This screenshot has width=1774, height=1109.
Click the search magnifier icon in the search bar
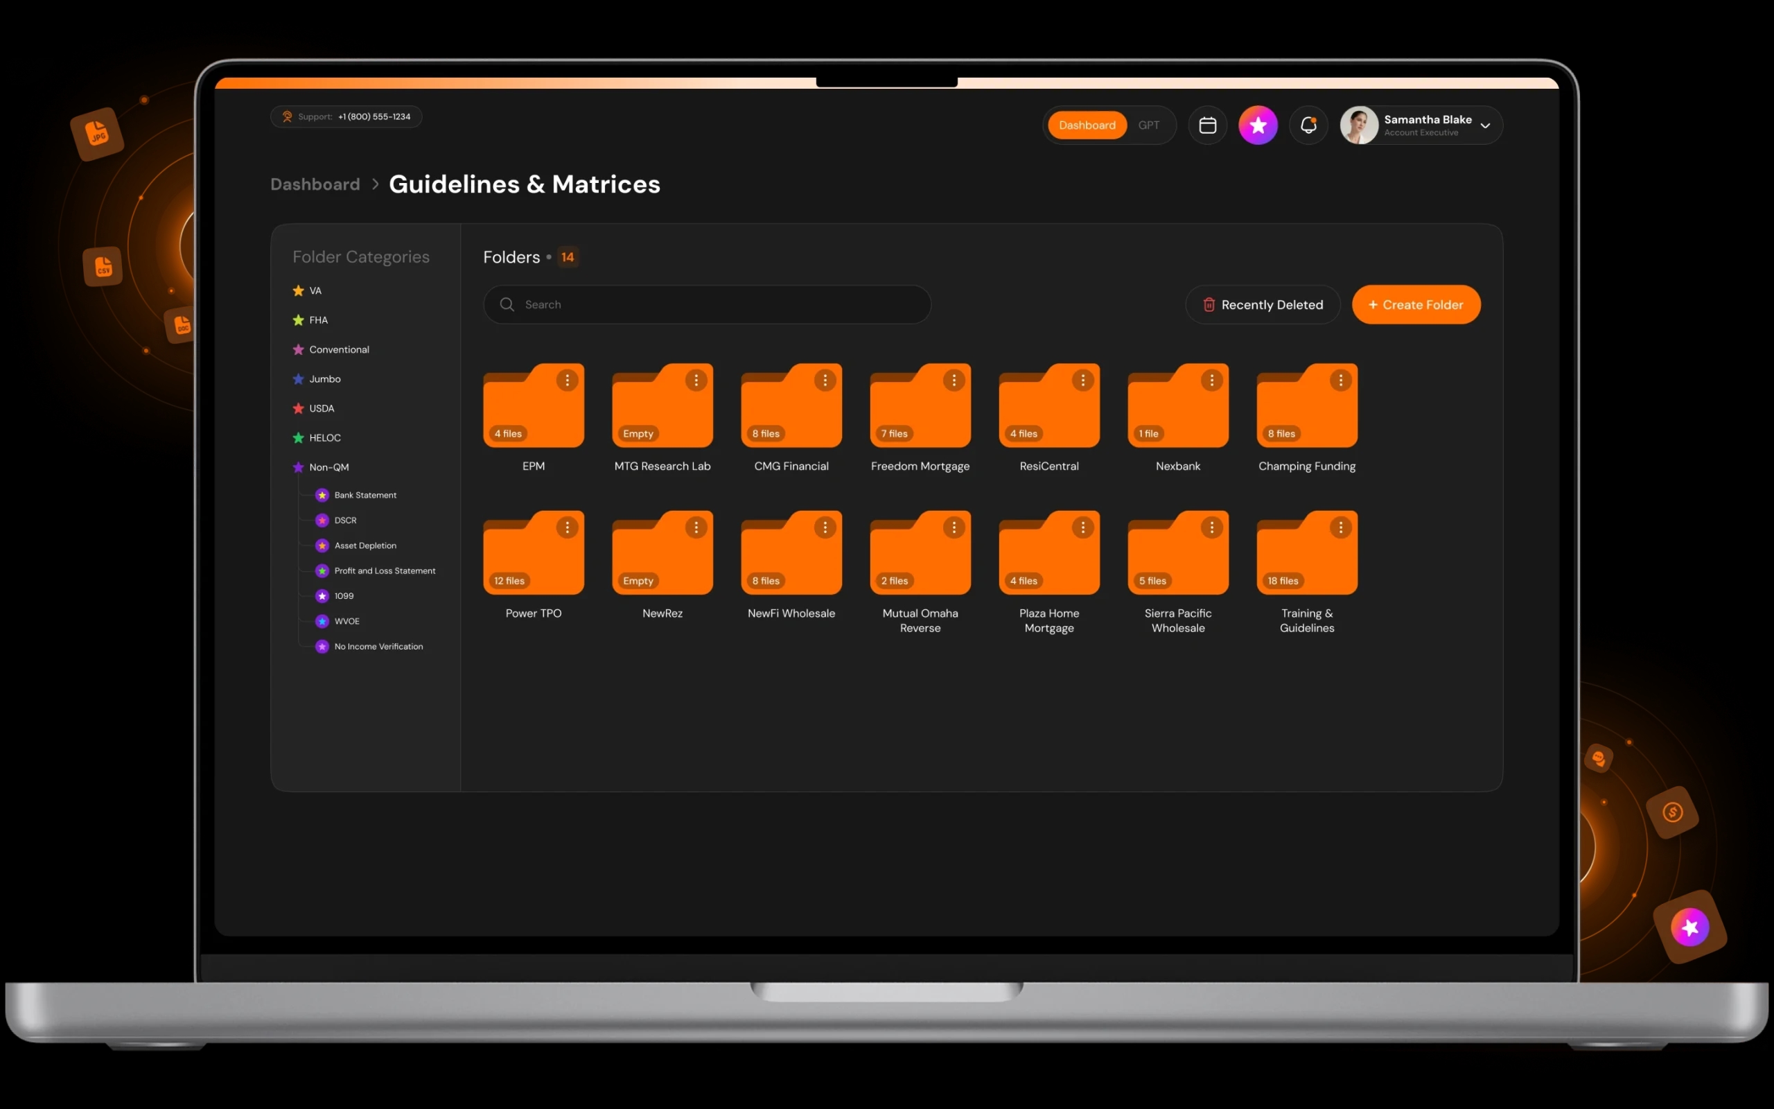(507, 304)
